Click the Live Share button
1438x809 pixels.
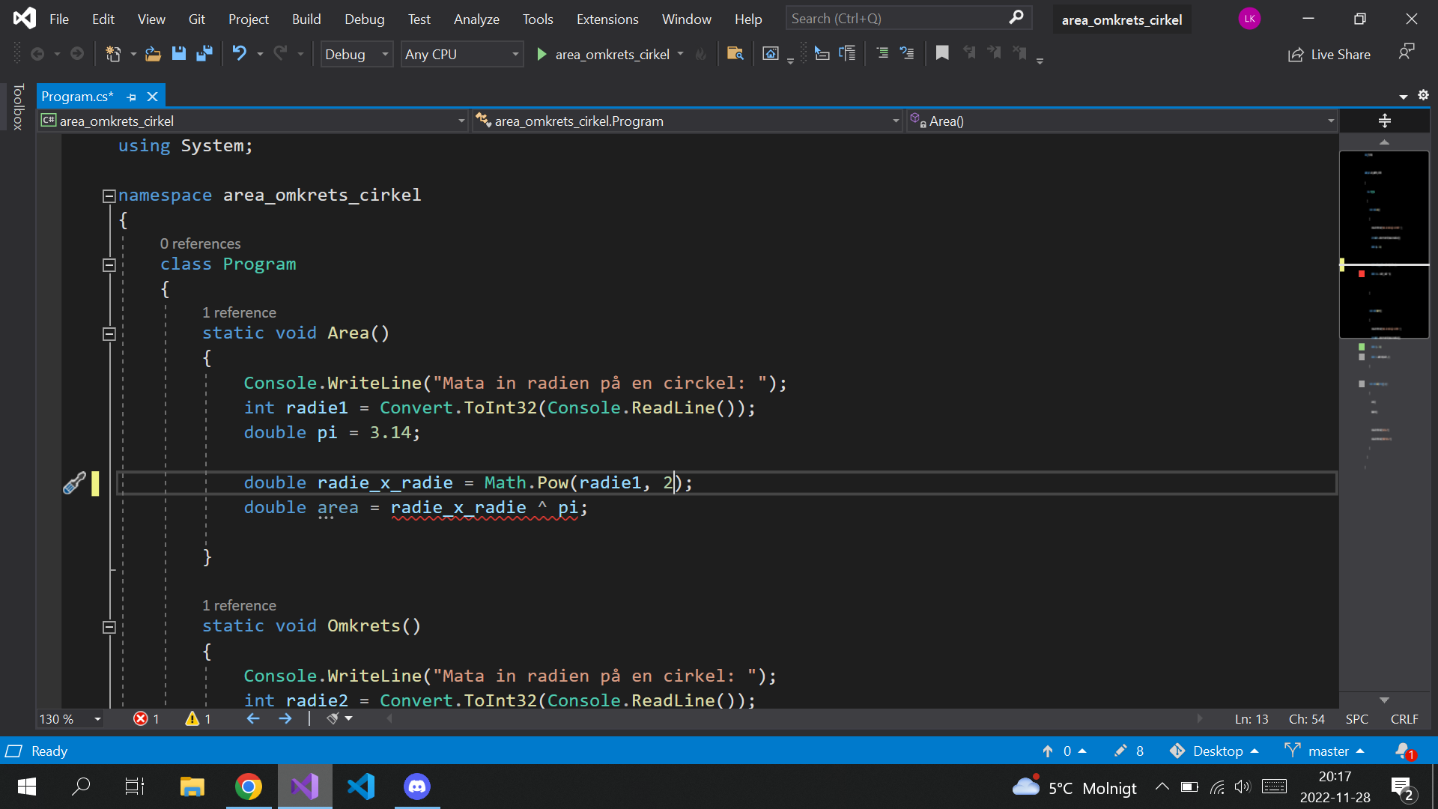(1329, 54)
